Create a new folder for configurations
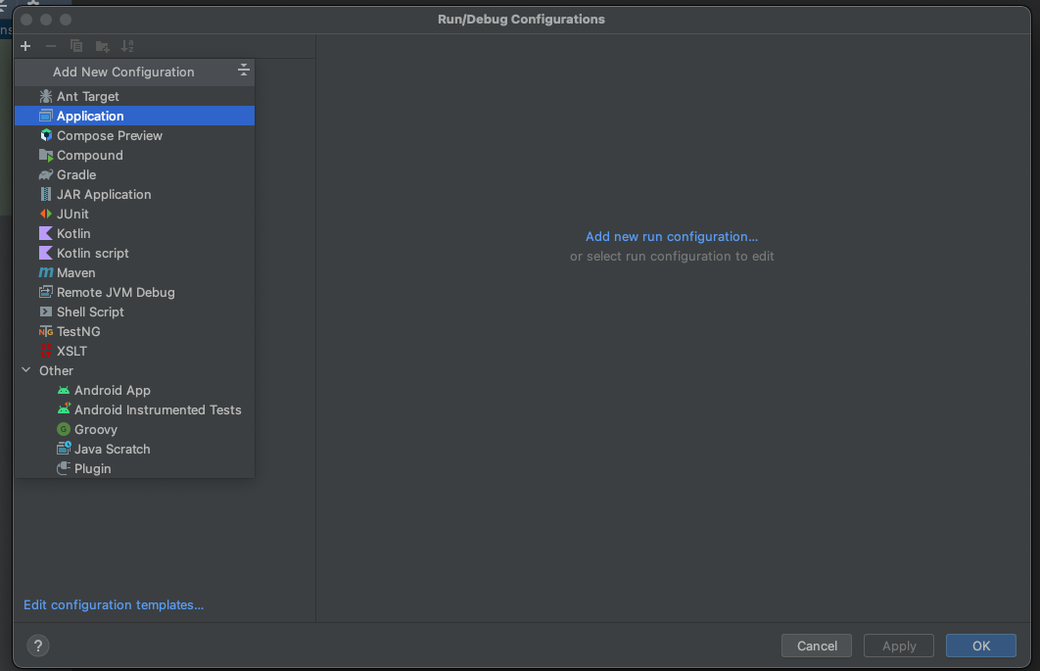 pyautogui.click(x=102, y=45)
